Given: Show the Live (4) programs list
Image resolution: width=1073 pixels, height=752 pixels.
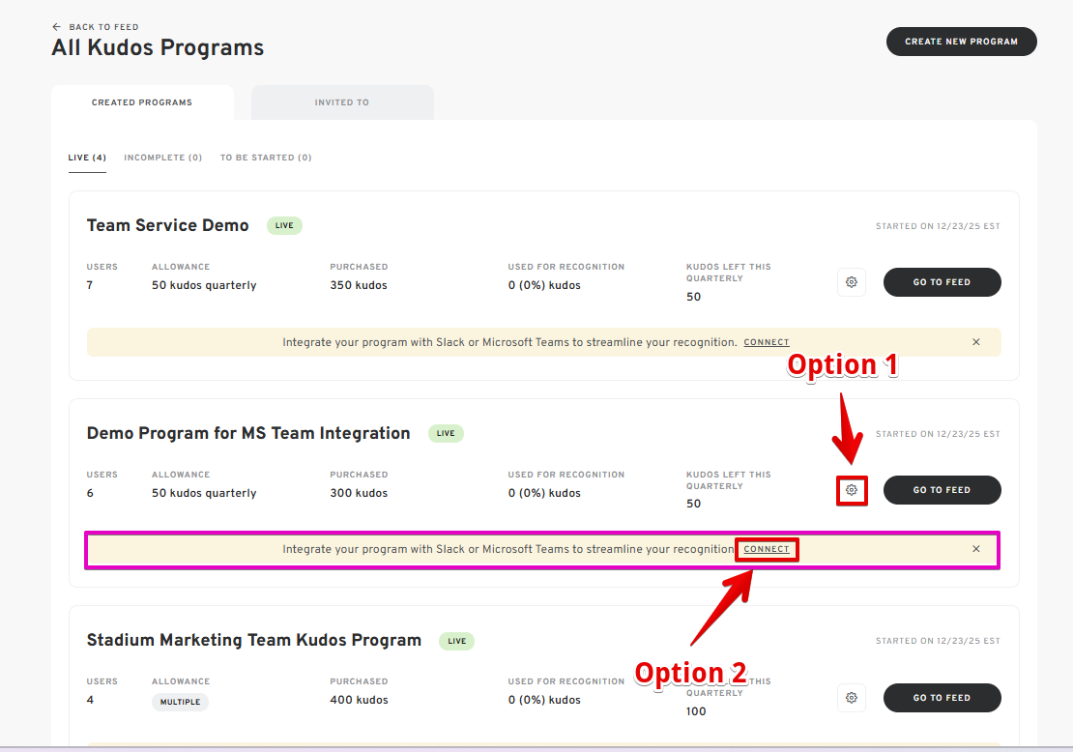Looking at the screenshot, I should coord(87,158).
